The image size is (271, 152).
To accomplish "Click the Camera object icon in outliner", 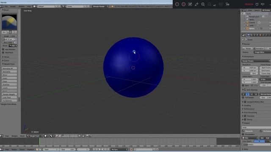I will tap(248, 22).
